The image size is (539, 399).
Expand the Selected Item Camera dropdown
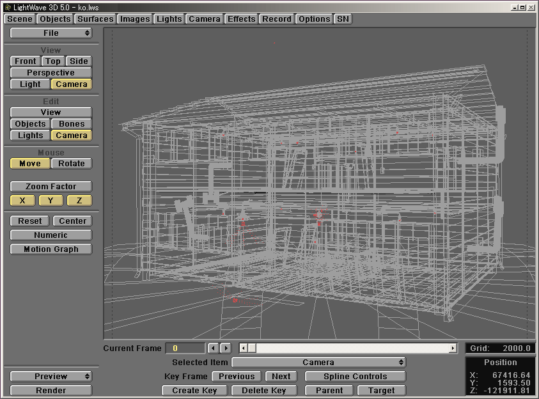[x=318, y=363]
